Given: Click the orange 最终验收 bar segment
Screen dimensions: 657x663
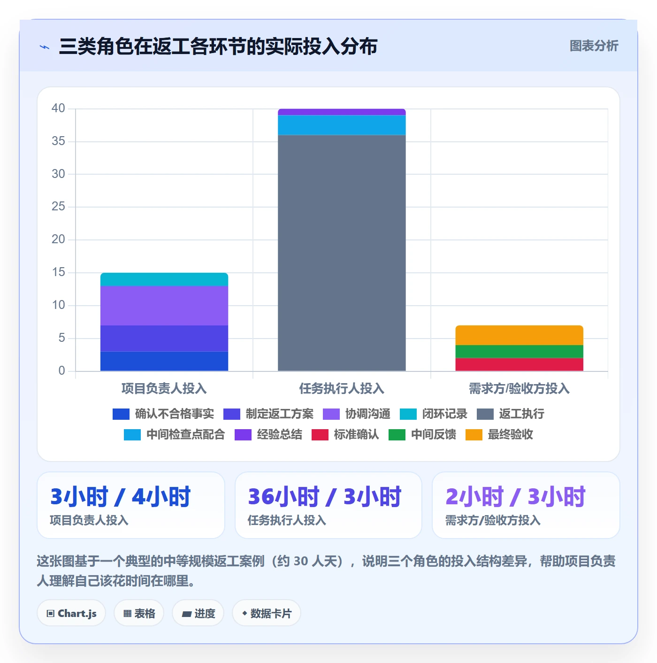Looking at the screenshot, I should point(519,335).
